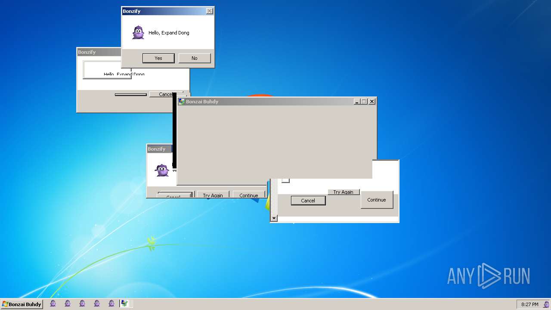Click the Bonzai Buhdy window title icon
Screen dimensions: 551x310
[182, 102]
